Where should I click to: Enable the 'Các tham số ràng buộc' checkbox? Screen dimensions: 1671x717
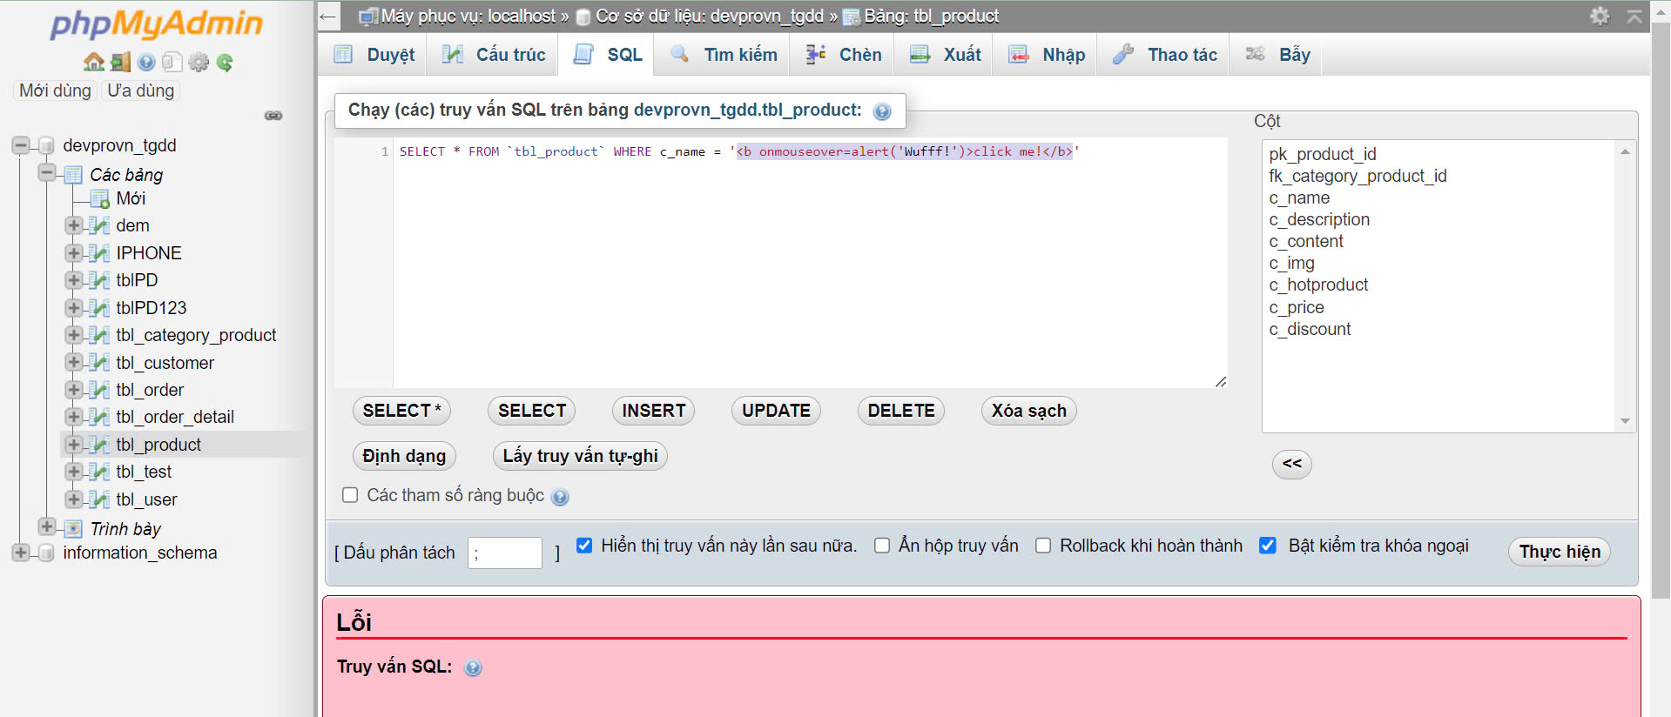tap(350, 495)
